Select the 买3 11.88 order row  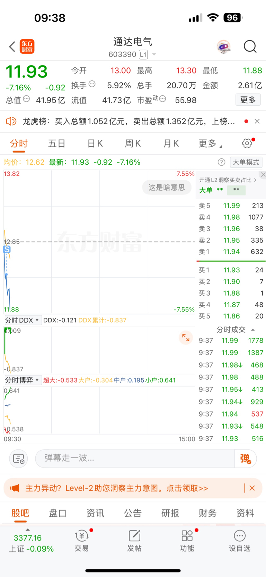click(231, 293)
